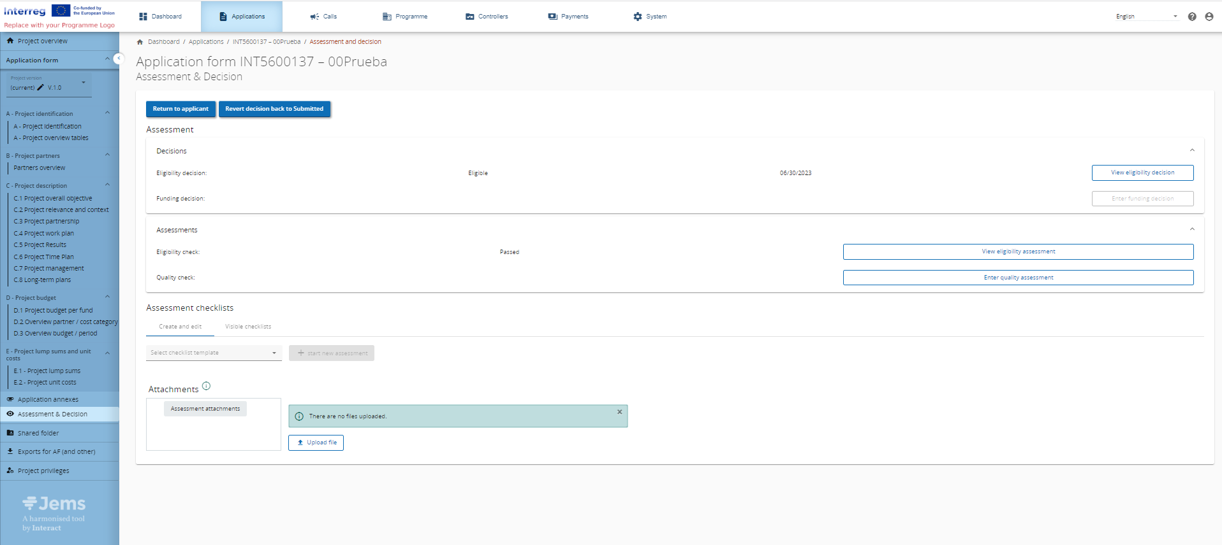This screenshot has height=545, width=1222.
Task: Open C.8 Long-term plans
Action: [43, 280]
